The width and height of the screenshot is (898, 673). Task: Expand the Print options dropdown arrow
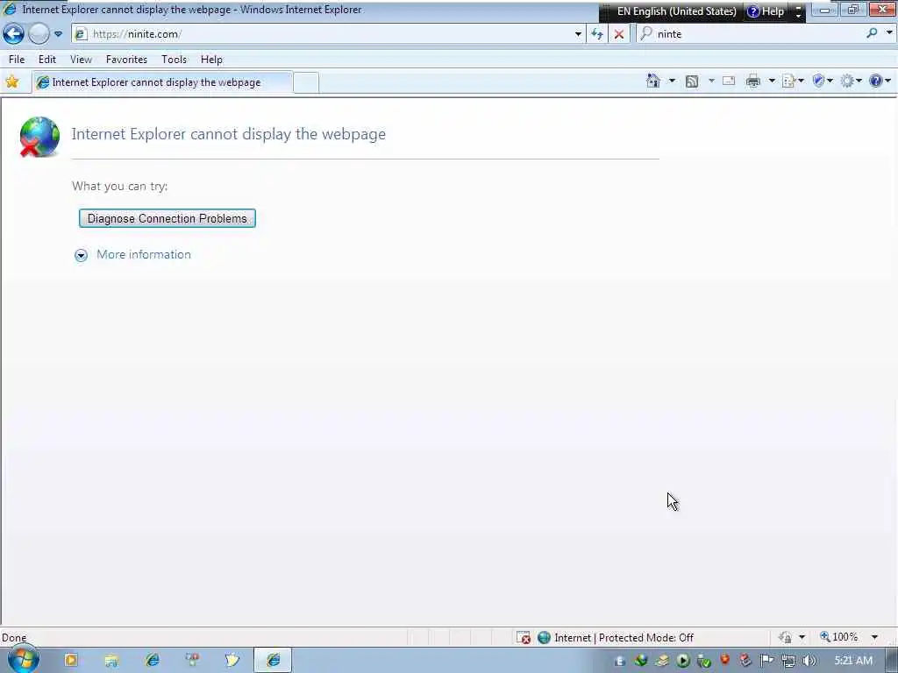(772, 81)
